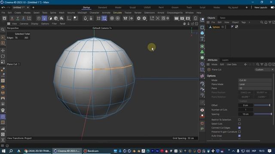Enable Preserve N-gon Curvature checkbox
275x154 pixels.
(239, 132)
